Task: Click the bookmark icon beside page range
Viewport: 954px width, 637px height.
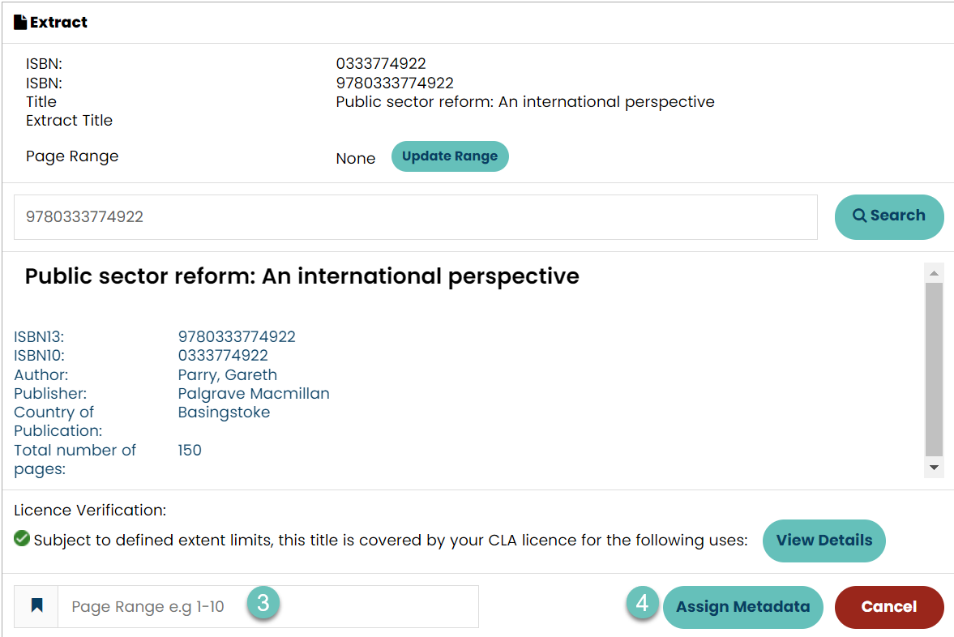Action: point(36,605)
